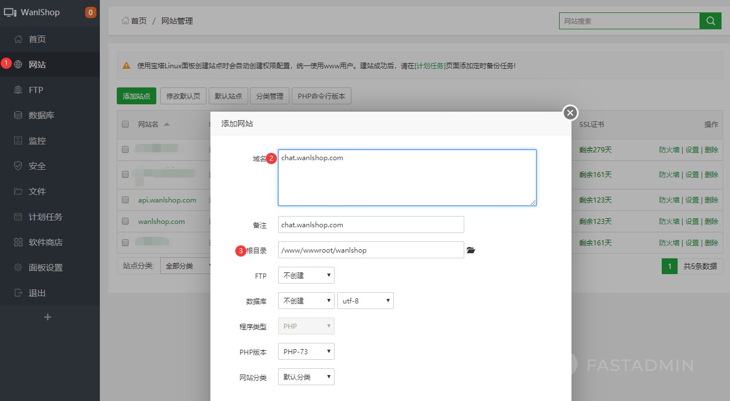Click the PHP命令行版本 button
The height and width of the screenshot is (401, 730).
(322, 96)
